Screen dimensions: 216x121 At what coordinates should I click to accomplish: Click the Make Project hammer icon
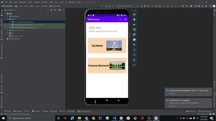(101, 6)
